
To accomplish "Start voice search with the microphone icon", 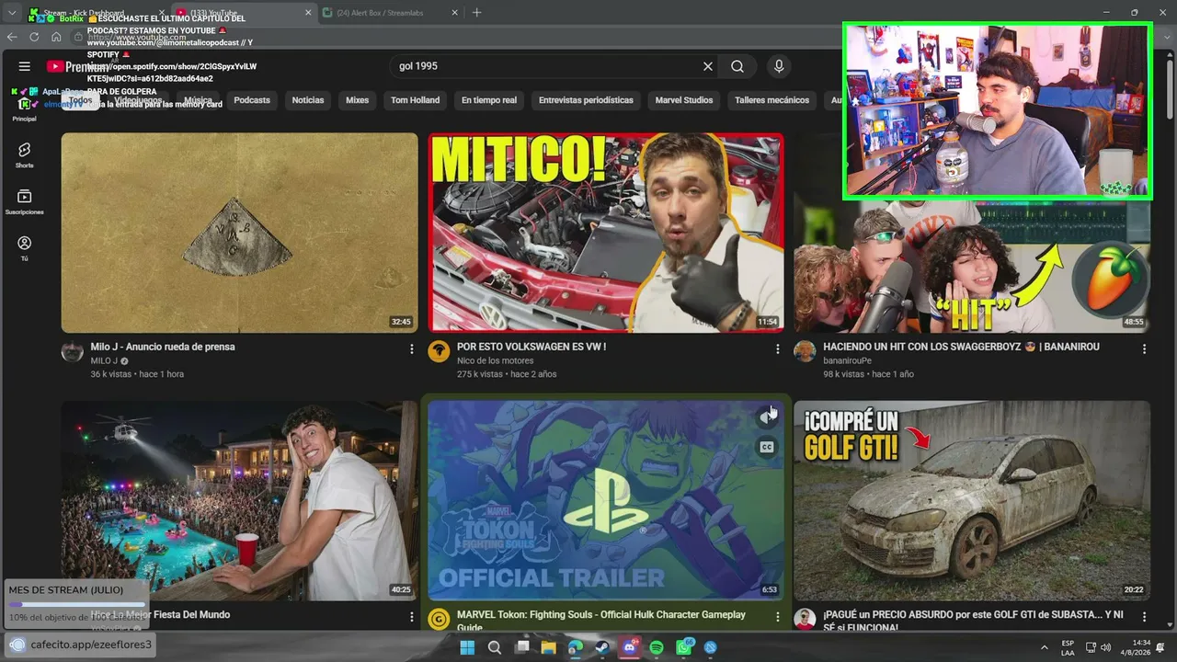I will click(x=779, y=66).
